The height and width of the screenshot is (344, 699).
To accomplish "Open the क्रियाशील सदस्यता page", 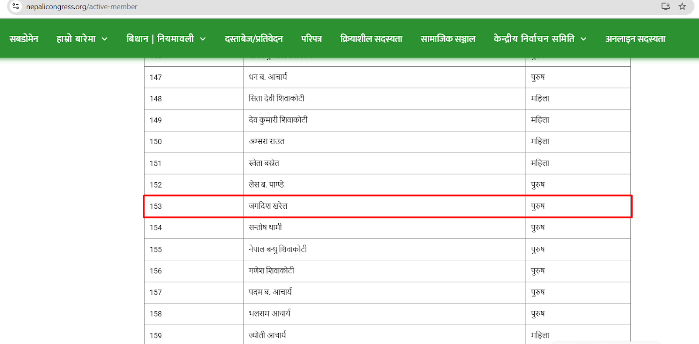I will (371, 39).
